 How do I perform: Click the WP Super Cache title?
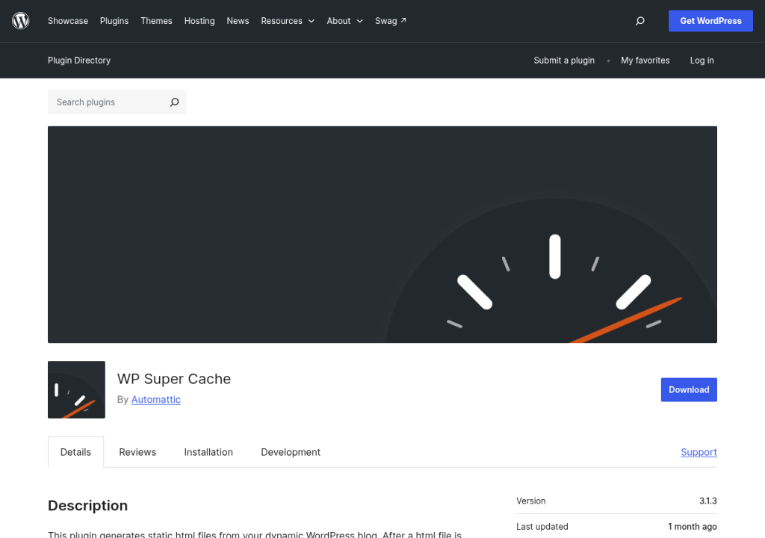click(173, 379)
